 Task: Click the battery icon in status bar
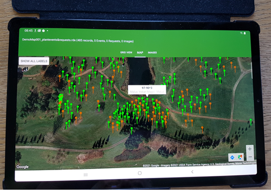click(245, 33)
